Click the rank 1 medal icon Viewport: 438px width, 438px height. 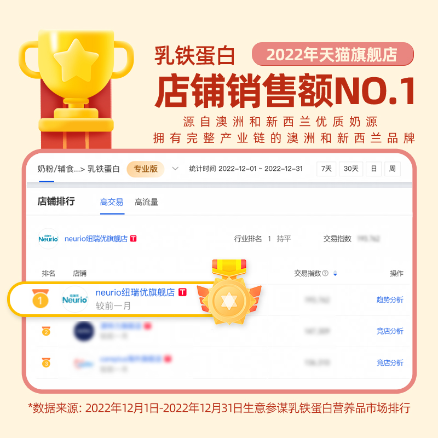coord(41,298)
